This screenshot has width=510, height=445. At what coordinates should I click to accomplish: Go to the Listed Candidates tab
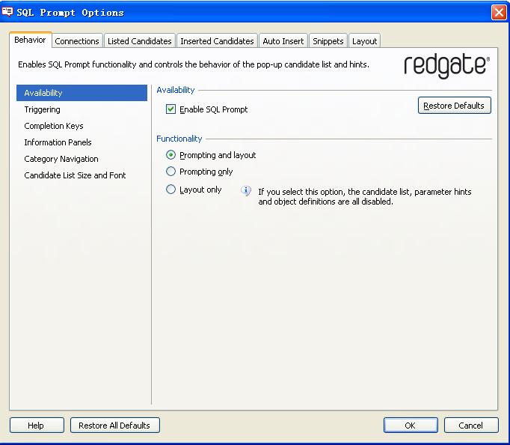140,41
